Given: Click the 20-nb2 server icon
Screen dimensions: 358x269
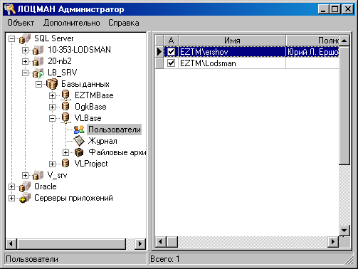Looking at the screenshot, I should click(x=38, y=61).
